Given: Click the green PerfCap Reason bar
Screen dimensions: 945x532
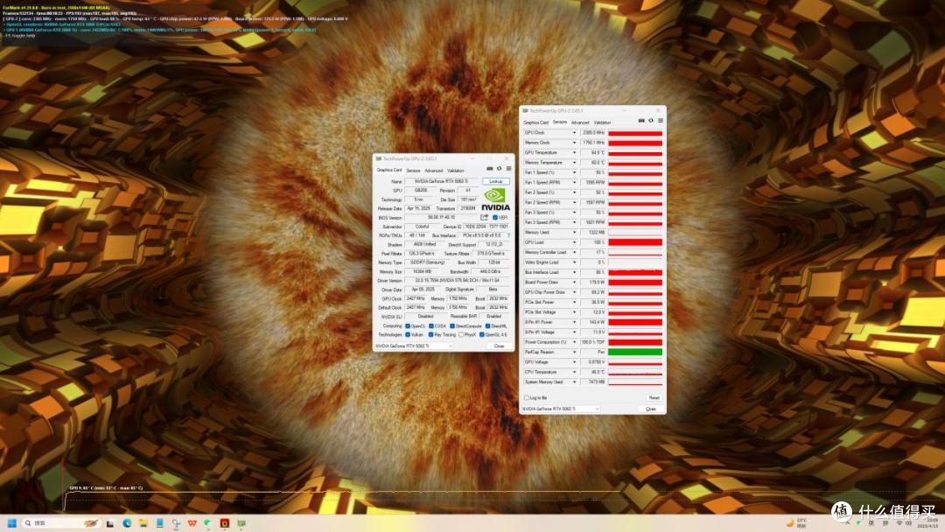Looking at the screenshot, I should (635, 352).
